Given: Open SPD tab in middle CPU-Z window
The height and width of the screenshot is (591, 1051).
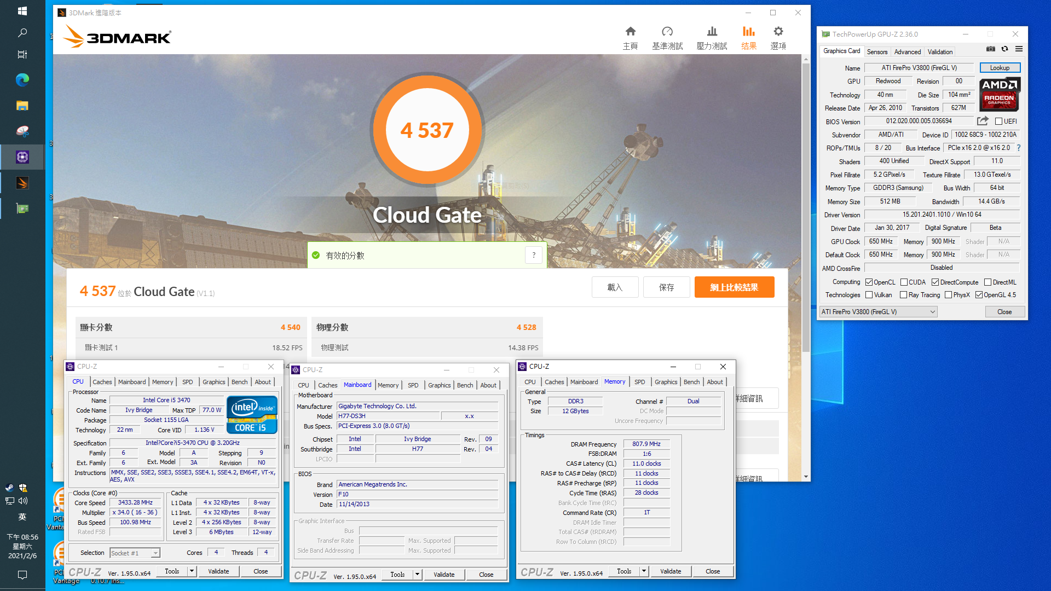Looking at the screenshot, I should 413,385.
